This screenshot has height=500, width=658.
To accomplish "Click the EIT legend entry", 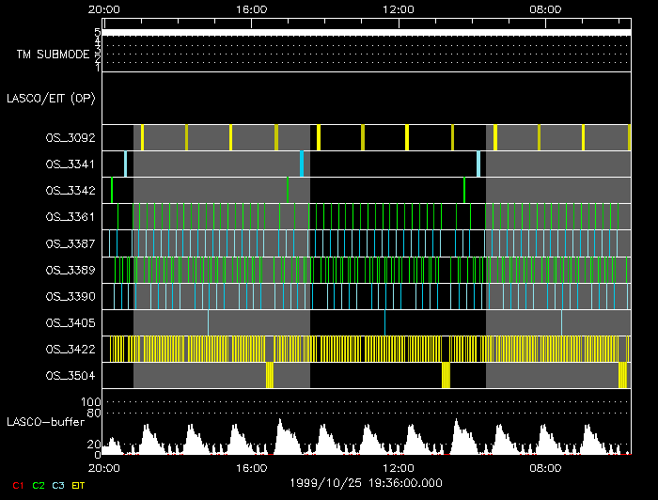I will 79,485.
